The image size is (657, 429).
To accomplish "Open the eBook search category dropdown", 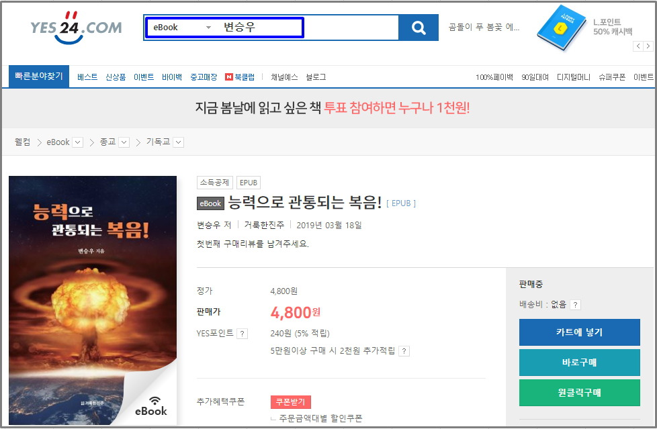I will (x=182, y=28).
